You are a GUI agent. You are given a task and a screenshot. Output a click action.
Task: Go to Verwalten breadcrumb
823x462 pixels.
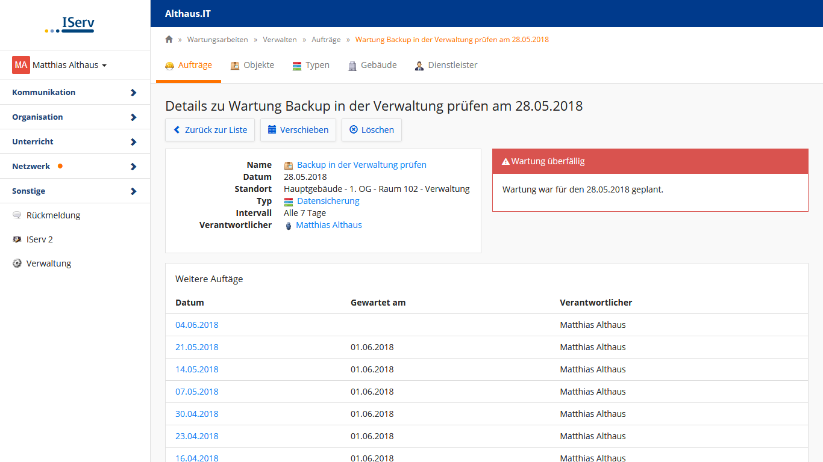pyautogui.click(x=280, y=40)
